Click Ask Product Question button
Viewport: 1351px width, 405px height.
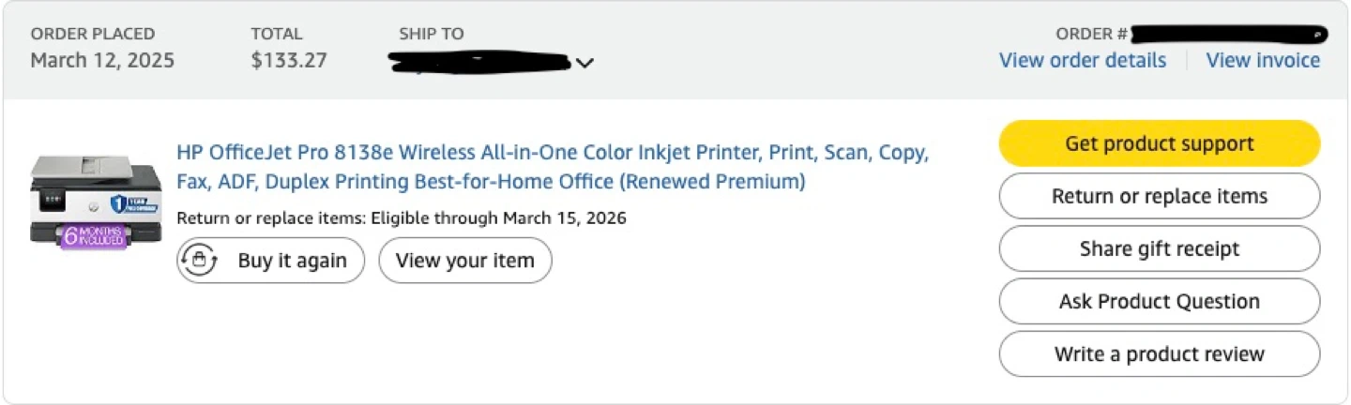pos(1160,301)
